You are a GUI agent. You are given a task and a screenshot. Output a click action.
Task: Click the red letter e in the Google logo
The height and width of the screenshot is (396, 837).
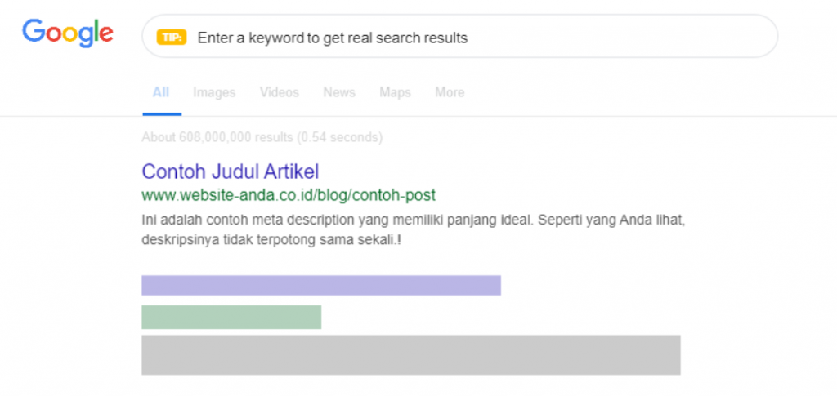(x=106, y=34)
